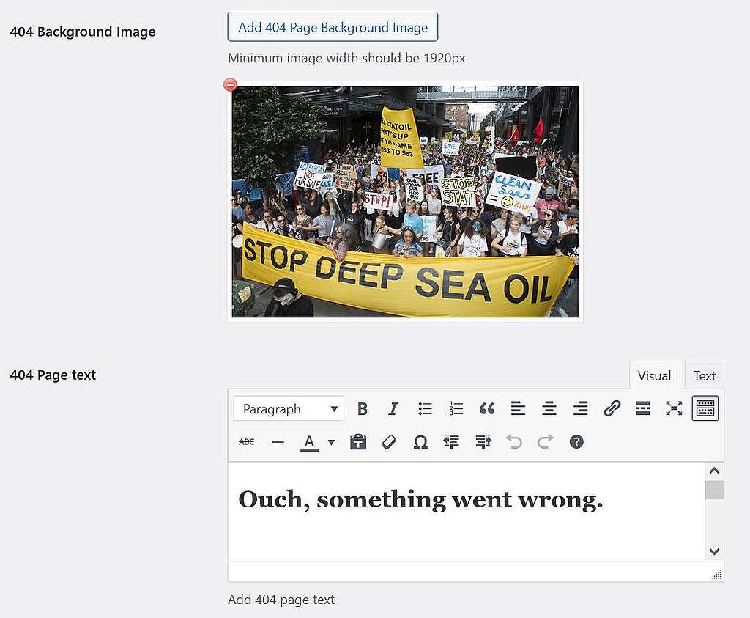The width and height of the screenshot is (750, 618).
Task: Clear formatting with the eraser icon
Action: tap(390, 442)
